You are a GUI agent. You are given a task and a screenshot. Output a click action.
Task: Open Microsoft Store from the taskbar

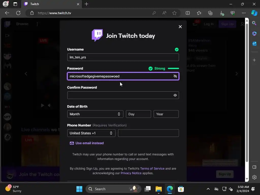pos(181,189)
